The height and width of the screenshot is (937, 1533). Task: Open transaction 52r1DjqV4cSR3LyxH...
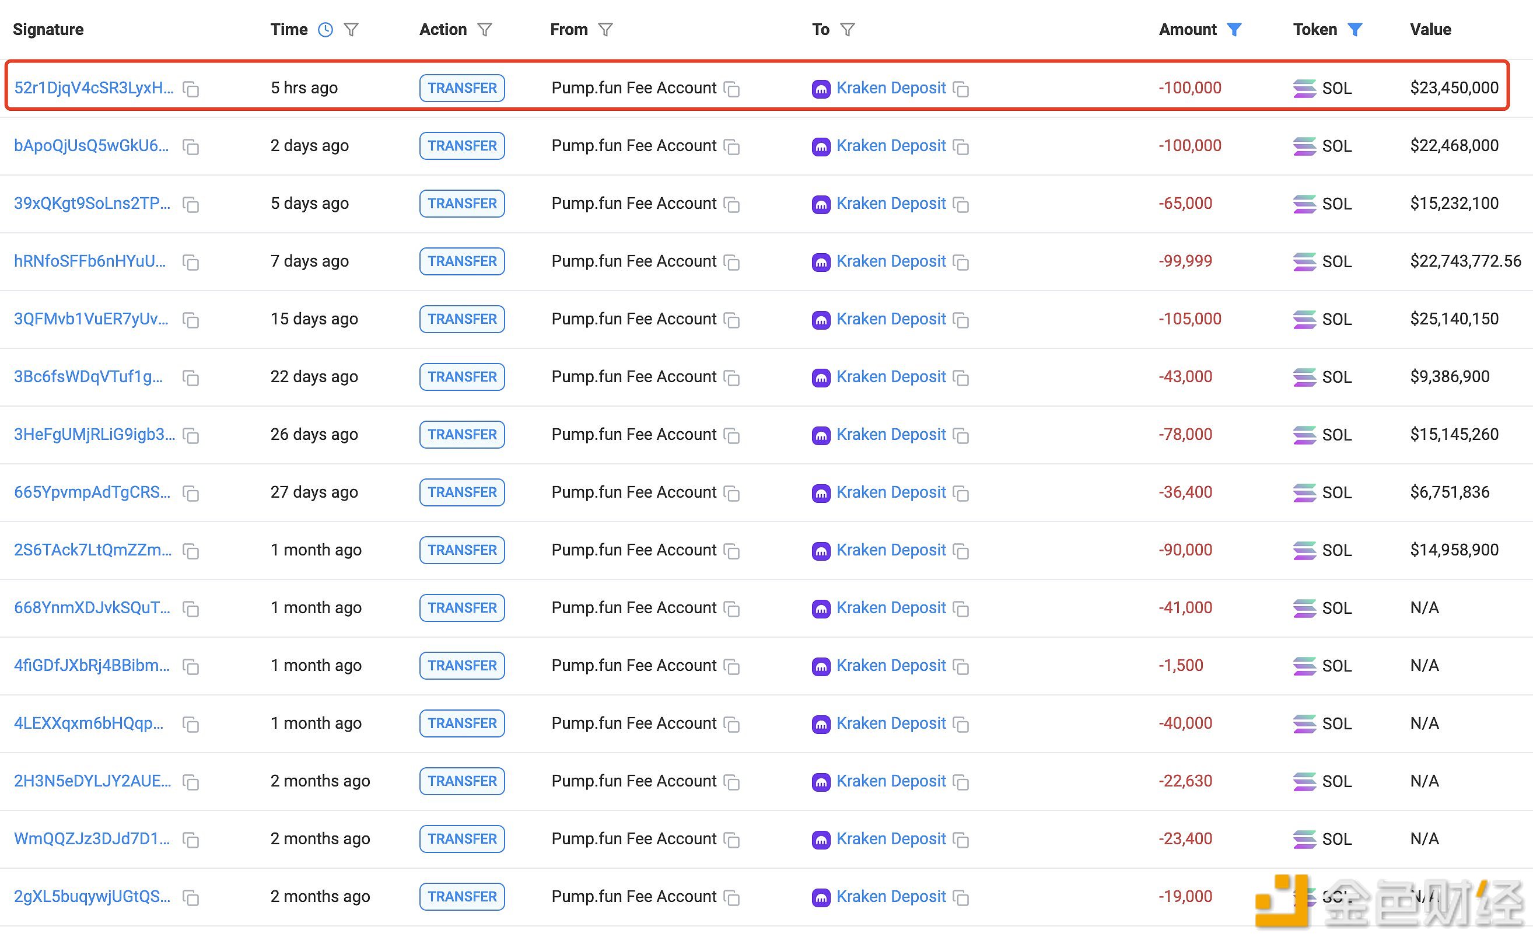click(94, 88)
